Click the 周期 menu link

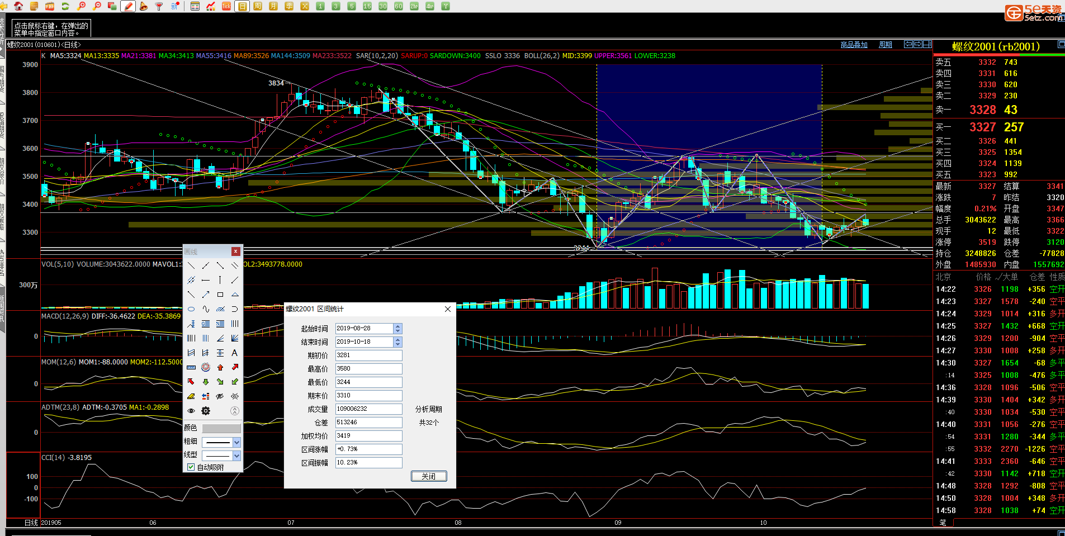coord(886,45)
